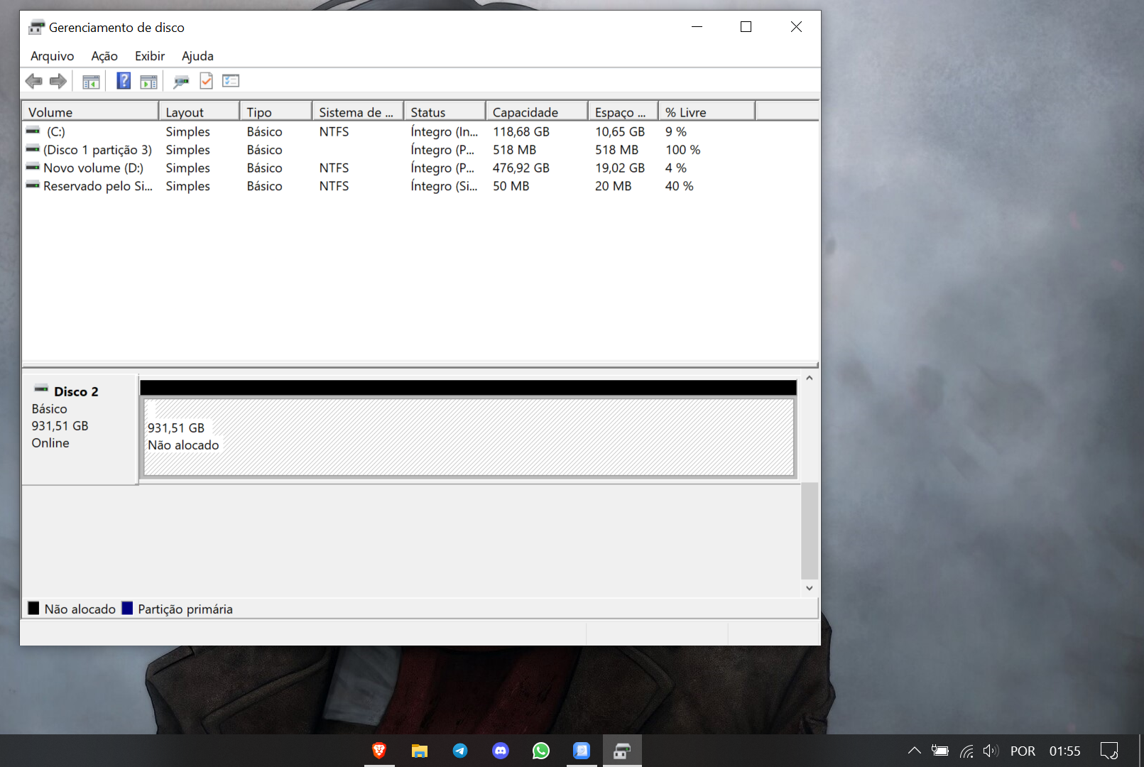Click the blue app icon in taskbar
The height and width of the screenshot is (767, 1144).
click(x=582, y=751)
